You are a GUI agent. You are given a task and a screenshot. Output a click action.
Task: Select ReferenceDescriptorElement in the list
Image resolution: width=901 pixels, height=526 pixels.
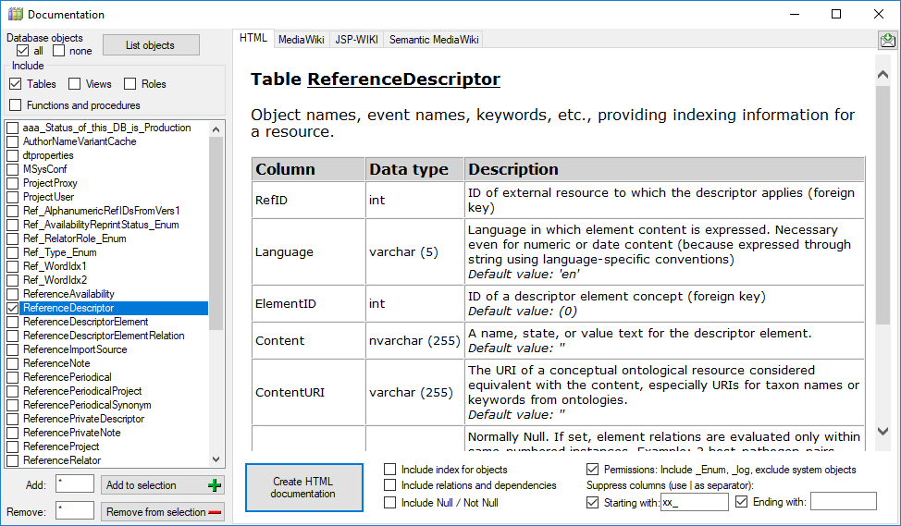pyautogui.click(x=86, y=322)
